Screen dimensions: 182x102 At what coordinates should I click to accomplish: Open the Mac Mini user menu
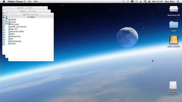169,1
